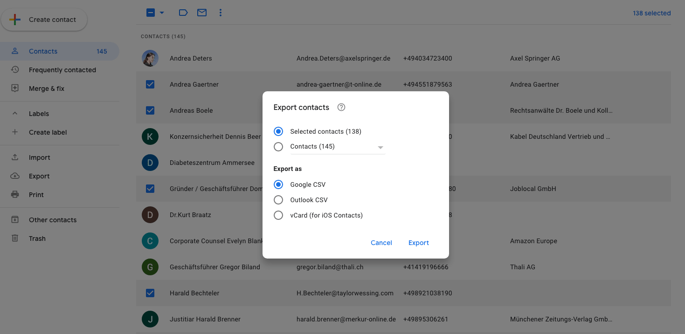Screen dimensions: 685x334
Task: Click the Cancel button in the dialog
Action: tap(381, 242)
